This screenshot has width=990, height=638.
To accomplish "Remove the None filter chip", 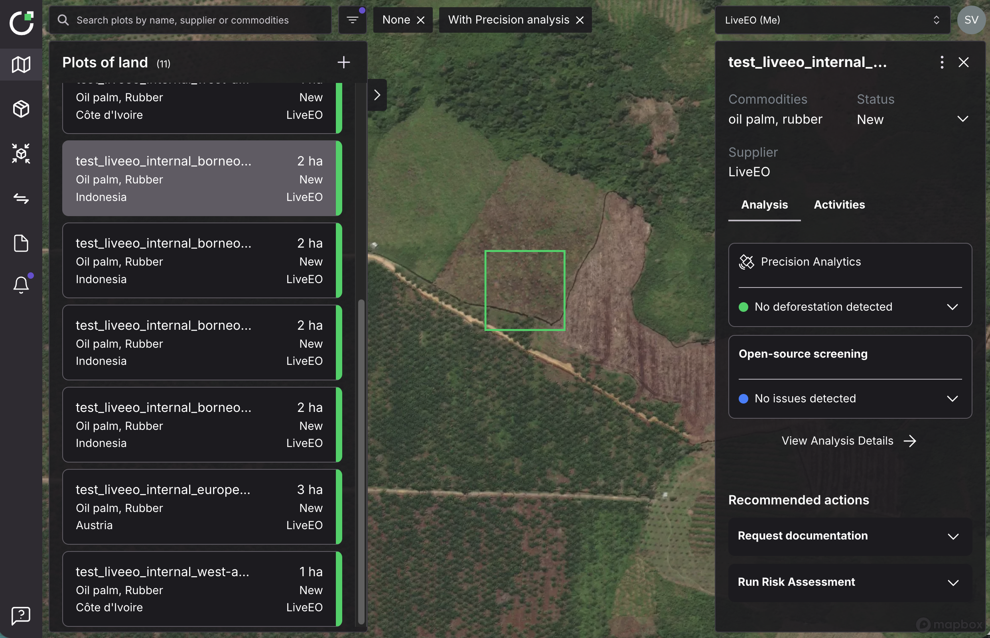I will [x=421, y=20].
